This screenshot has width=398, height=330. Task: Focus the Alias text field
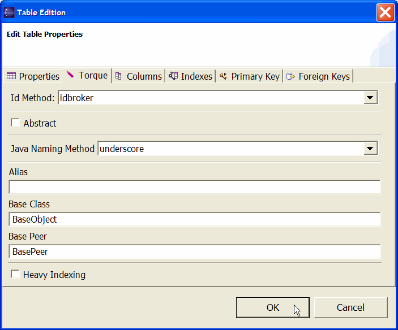tap(194, 187)
